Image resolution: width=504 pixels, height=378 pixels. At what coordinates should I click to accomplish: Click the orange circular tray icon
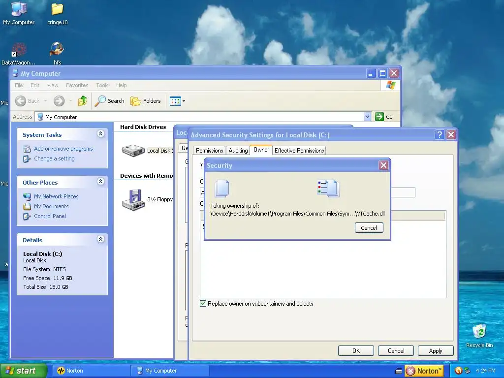[x=458, y=371]
